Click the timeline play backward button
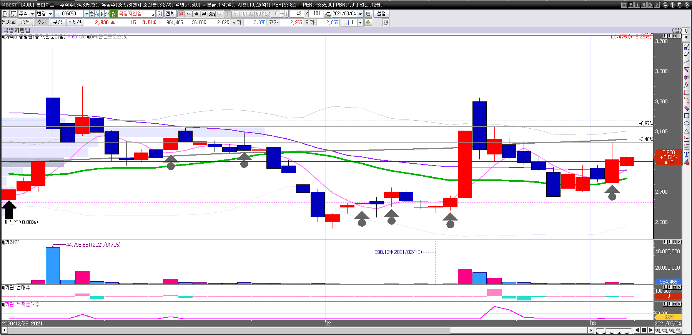 pyautogui.click(x=637, y=330)
